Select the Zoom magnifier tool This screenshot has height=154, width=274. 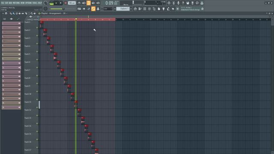[32, 13]
